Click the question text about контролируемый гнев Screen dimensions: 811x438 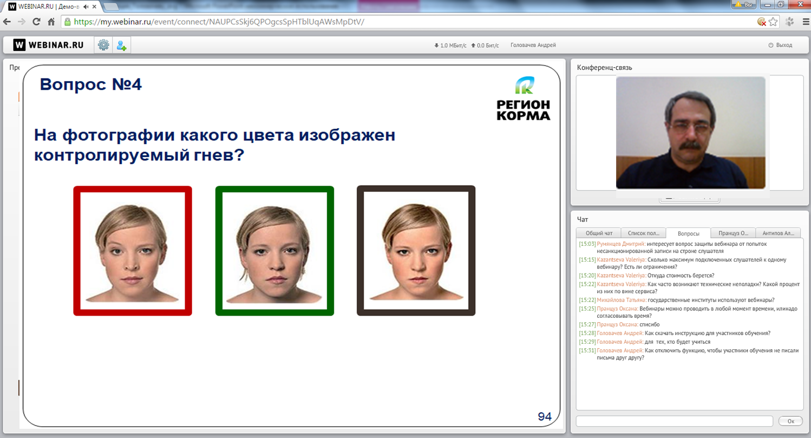tap(215, 145)
